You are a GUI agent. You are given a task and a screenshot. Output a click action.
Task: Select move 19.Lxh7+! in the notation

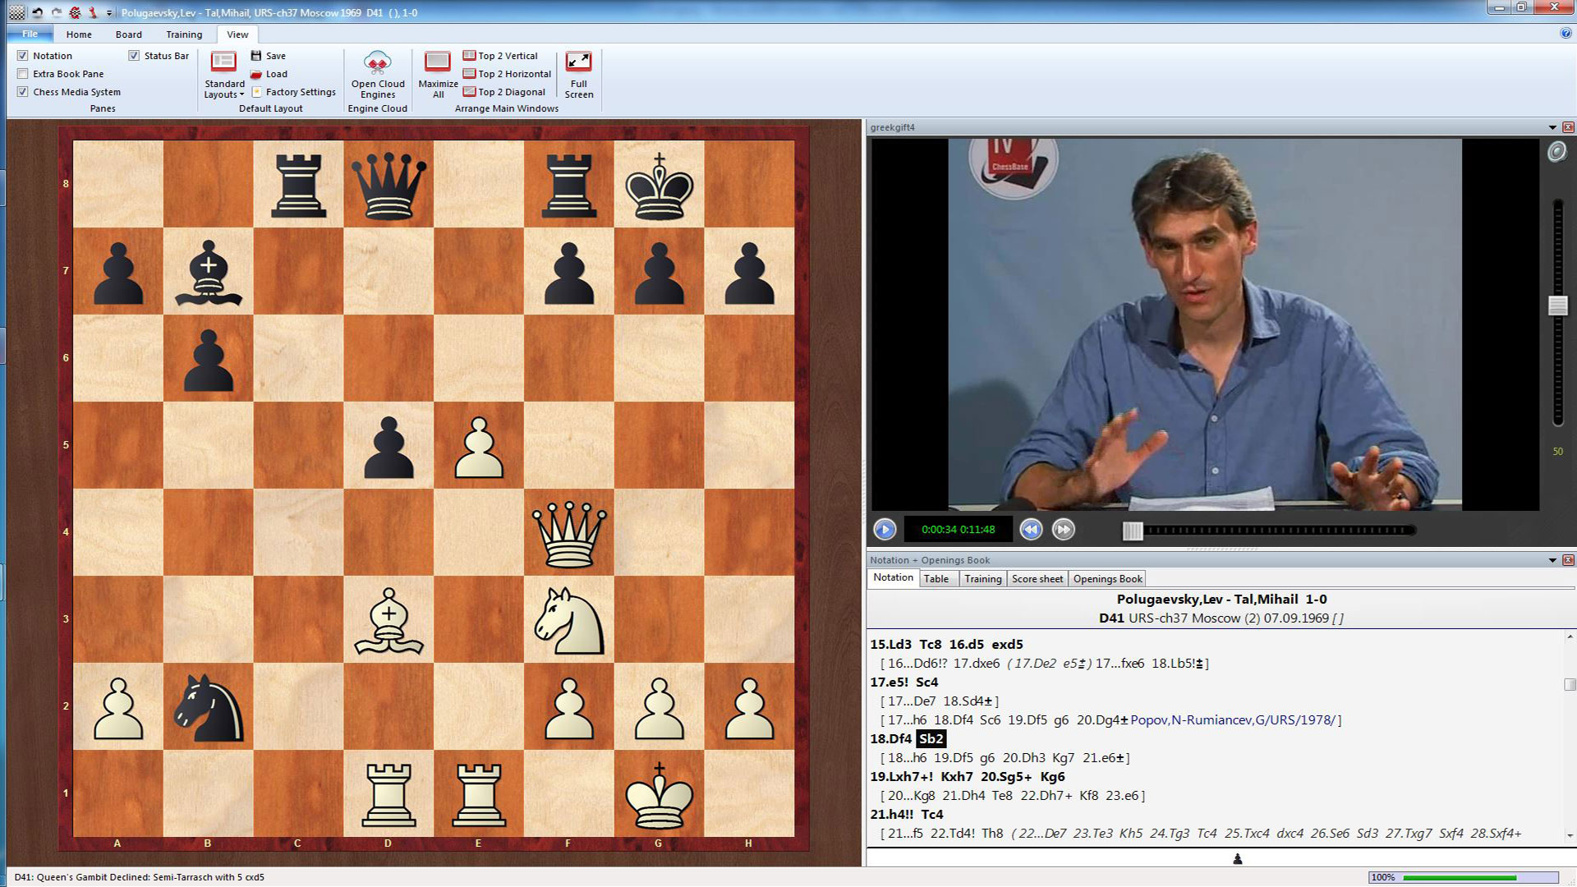(902, 776)
